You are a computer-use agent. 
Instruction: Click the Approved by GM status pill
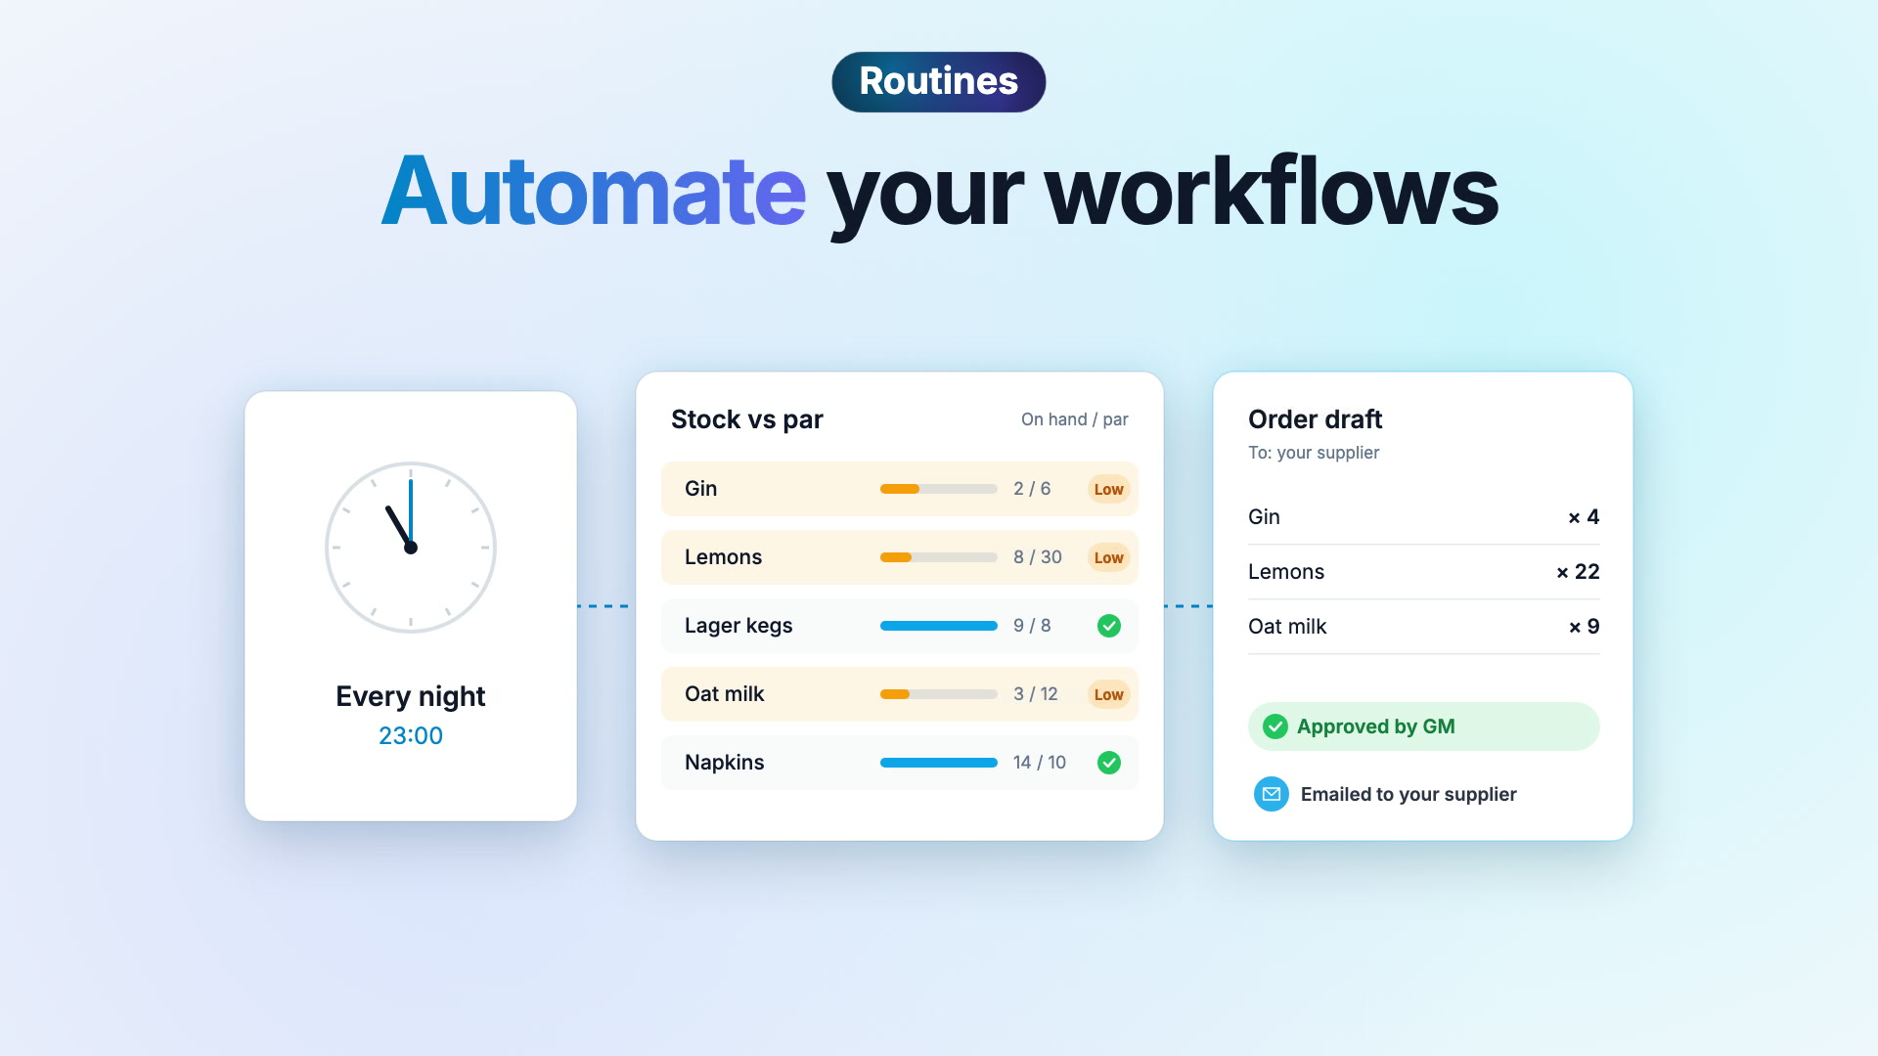(1423, 726)
